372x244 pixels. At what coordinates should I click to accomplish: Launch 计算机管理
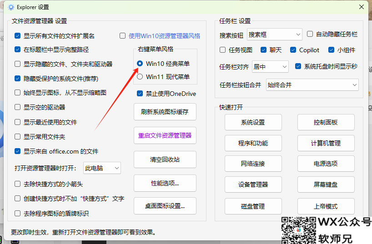(326, 143)
